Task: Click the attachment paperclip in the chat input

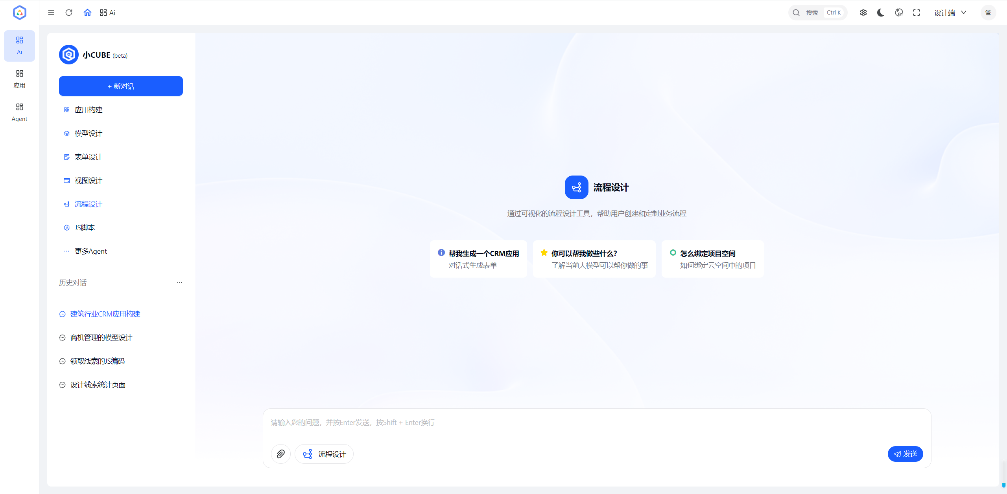Action: coord(280,454)
